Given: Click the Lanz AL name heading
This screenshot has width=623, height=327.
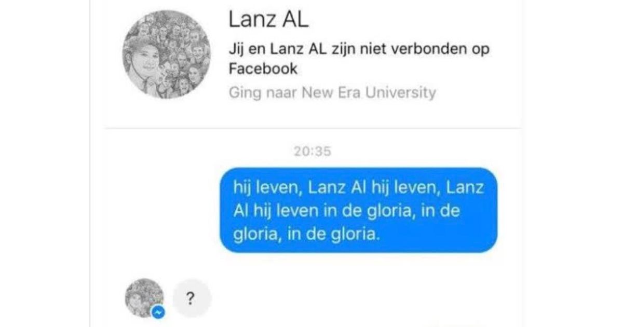Looking at the screenshot, I should coord(268,20).
